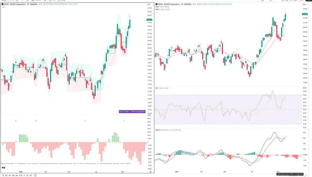Image resolution: width=312 pixels, height=177 pixels.
Task: Expand the collapsed indicator legend showing 3
Action: pyautogui.click(x=3, y=7)
